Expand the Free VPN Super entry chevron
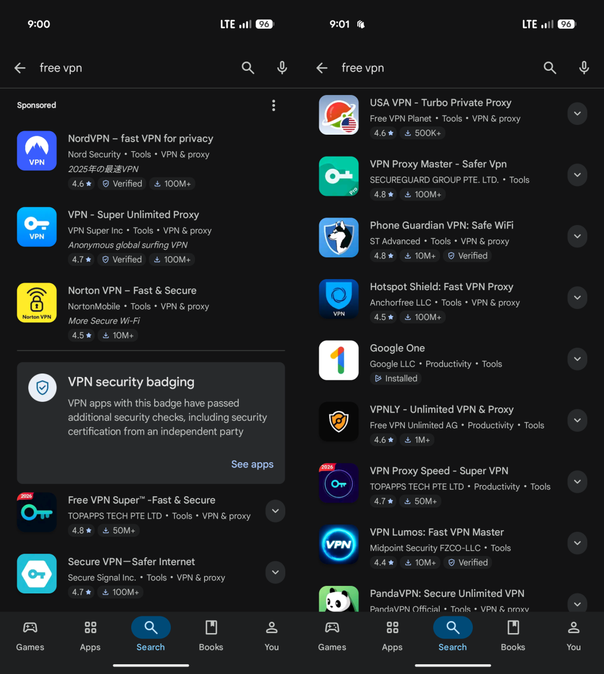604x674 pixels. (x=275, y=511)
